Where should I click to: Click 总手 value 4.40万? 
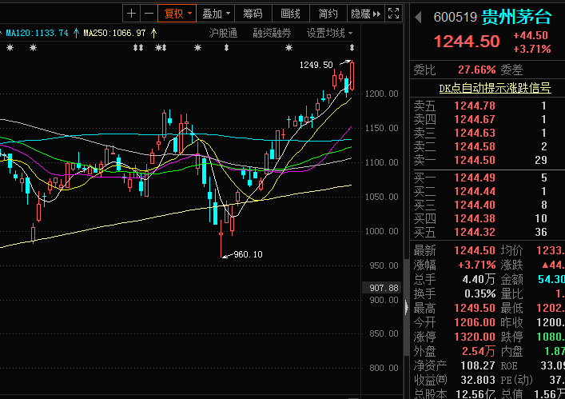479,279
